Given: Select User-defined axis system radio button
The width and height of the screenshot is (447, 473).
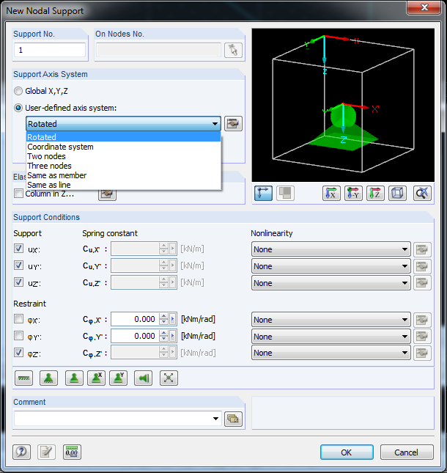Looking at the screenshot, I should click(18, 108).
